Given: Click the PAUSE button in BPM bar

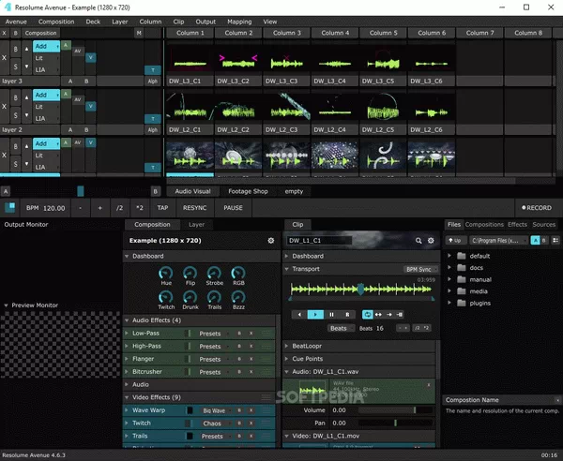Looking at the screenshot, I should [233, 208].
